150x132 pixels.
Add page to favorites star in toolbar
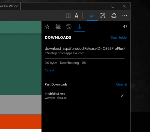[x=76, y=16]
